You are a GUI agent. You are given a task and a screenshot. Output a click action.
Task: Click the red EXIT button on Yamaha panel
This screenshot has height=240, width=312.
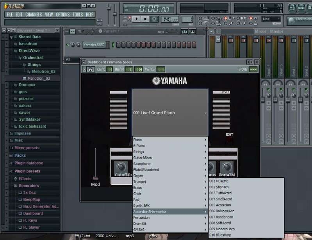[x=229, y=140]
